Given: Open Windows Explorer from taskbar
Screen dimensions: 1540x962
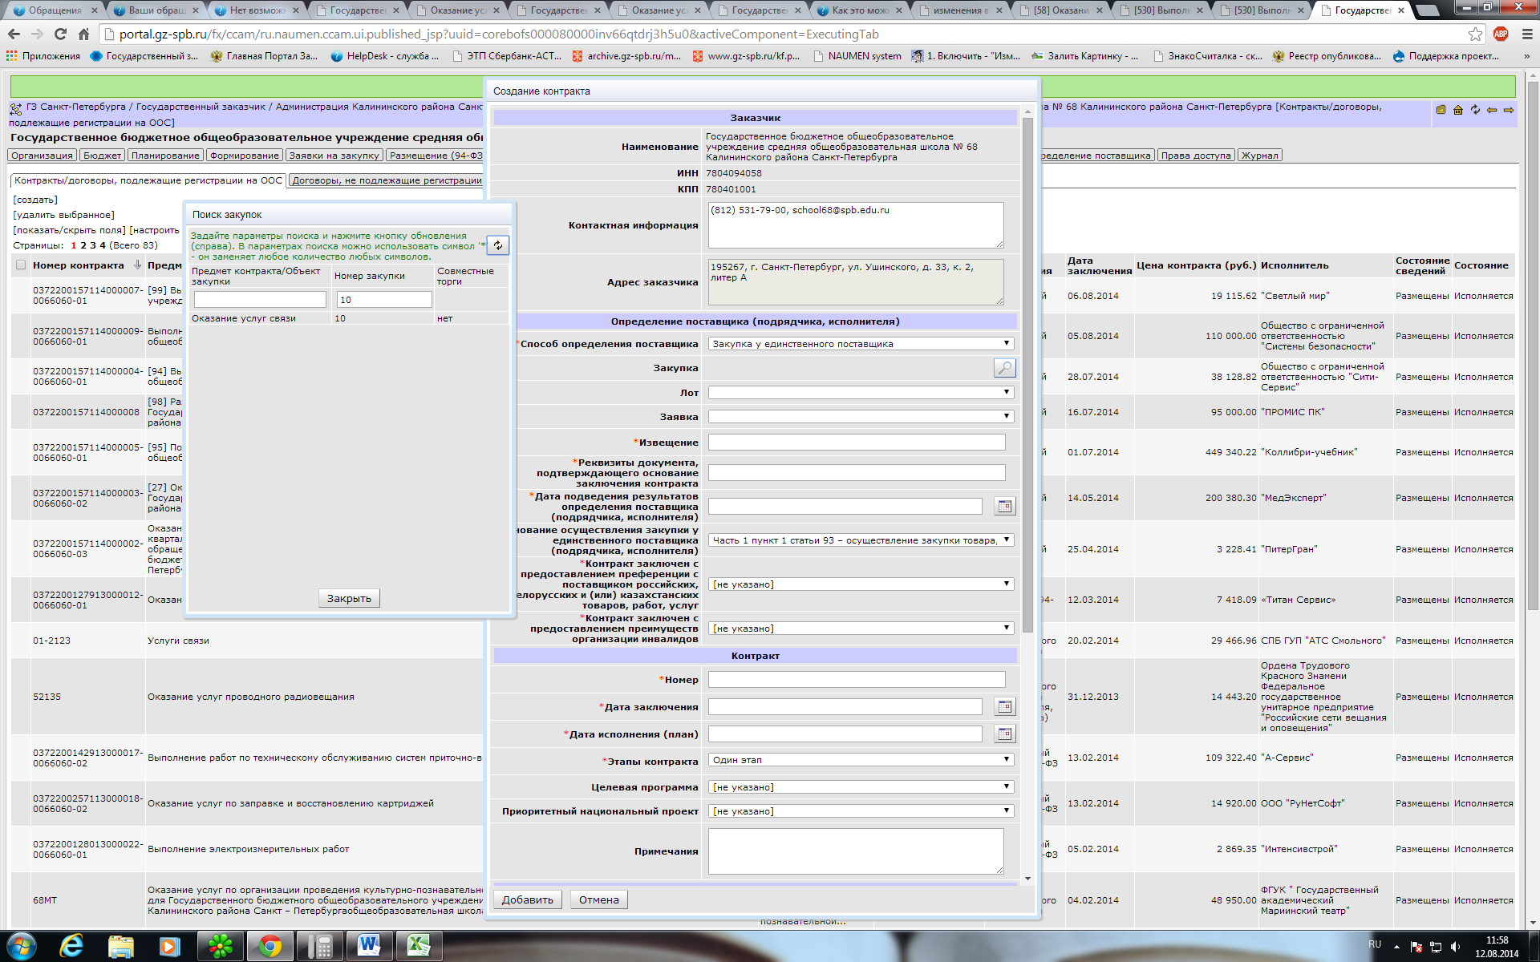Looking at the screenshot, I should pyautogui.click(x=121, y=946).
